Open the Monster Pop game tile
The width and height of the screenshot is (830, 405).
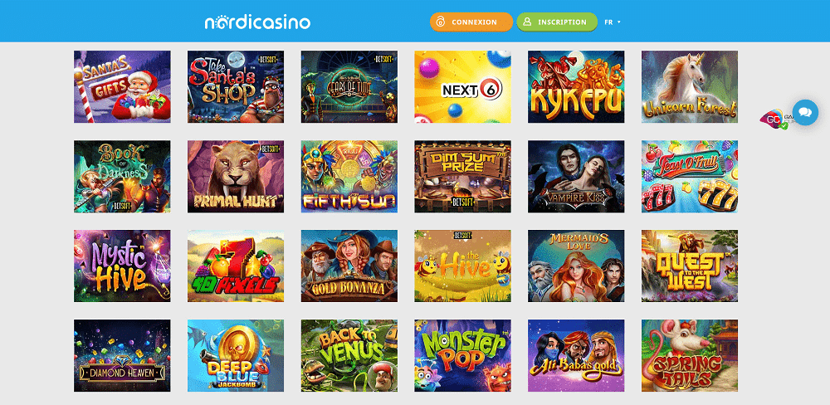point(462,355)
